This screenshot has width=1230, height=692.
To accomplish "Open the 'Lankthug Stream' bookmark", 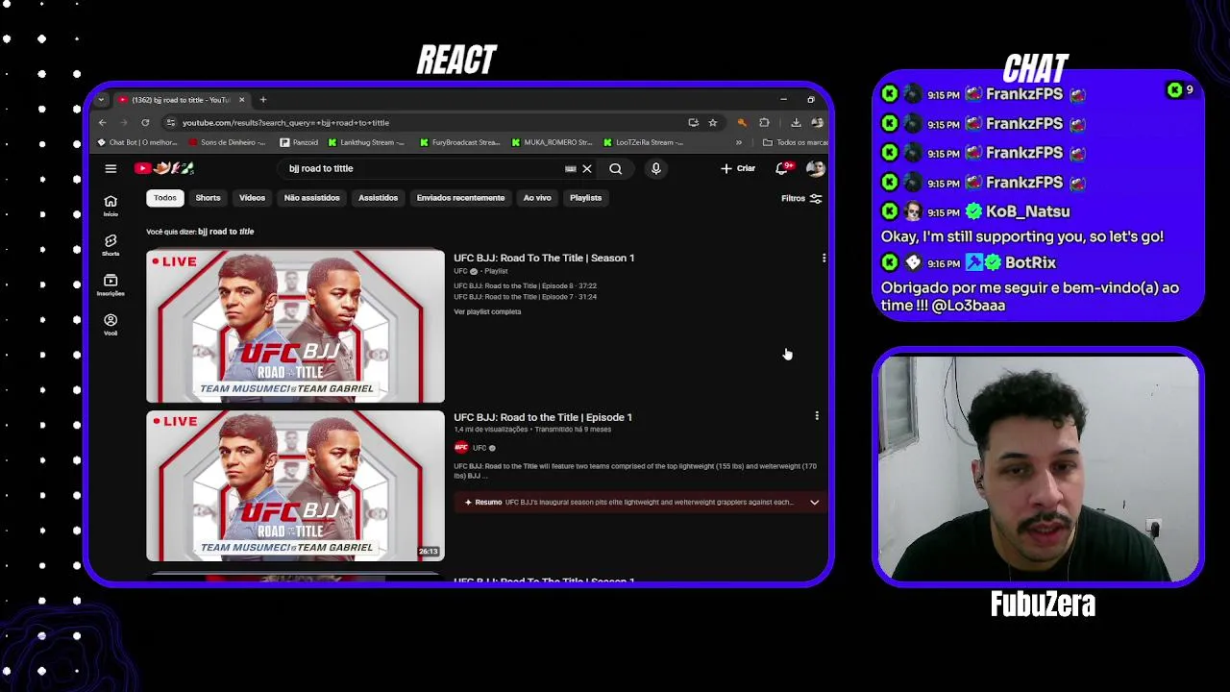I will [x=366, y=142].
